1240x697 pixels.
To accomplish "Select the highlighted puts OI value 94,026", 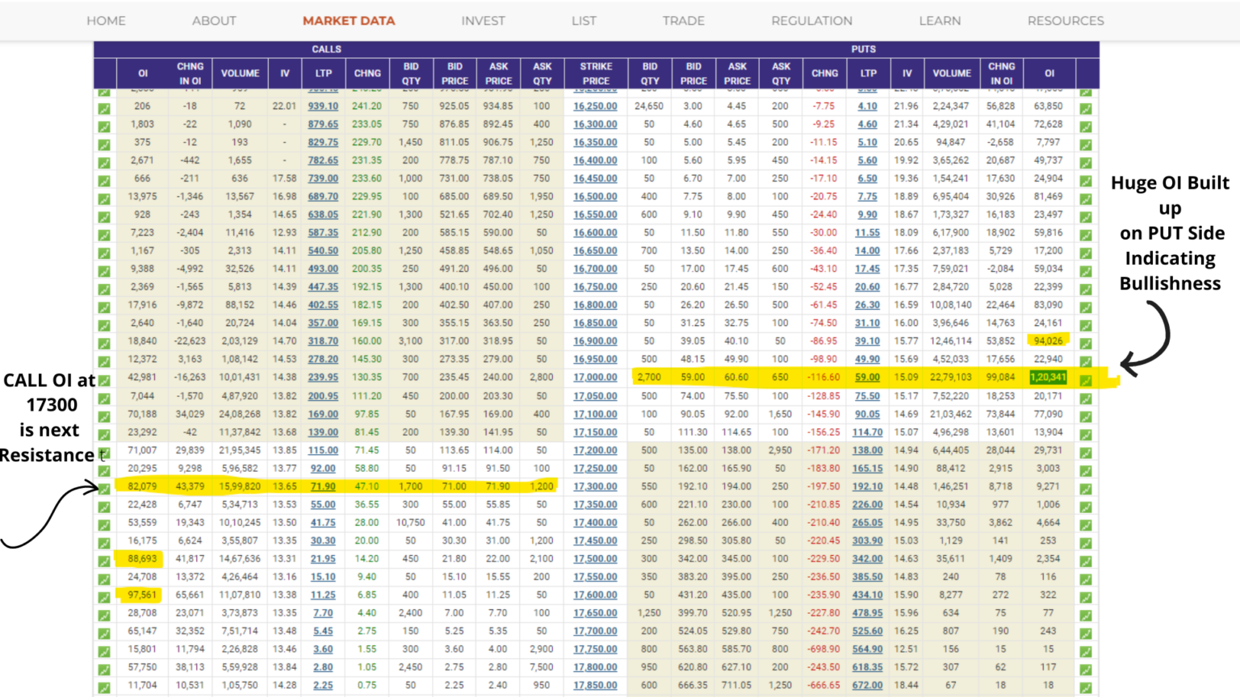I will (x=1049, y=341).
